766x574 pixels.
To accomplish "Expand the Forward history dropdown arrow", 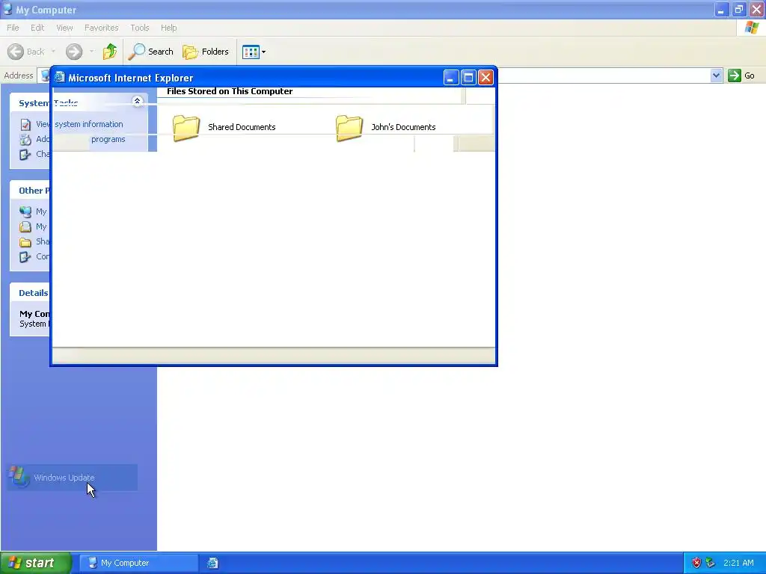I will point(91,52).
